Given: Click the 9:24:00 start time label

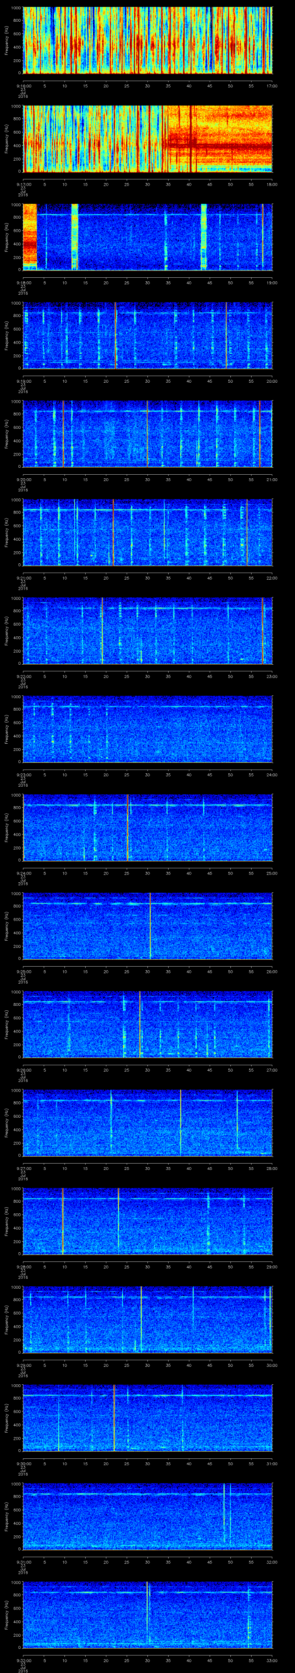Looking at the screenshot, I should click(23, 873).
